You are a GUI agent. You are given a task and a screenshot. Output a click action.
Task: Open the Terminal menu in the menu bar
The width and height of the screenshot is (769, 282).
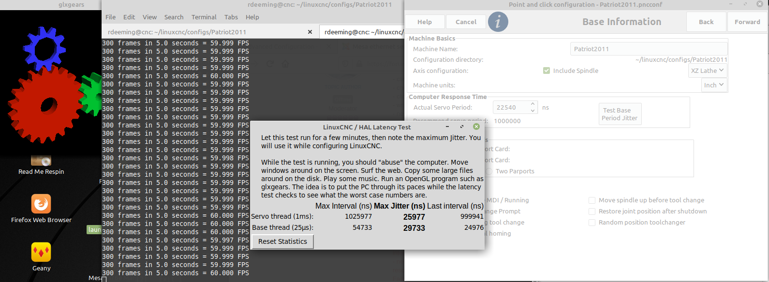(x=204, y=17)
